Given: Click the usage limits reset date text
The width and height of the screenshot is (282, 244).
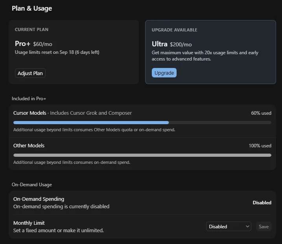Looking at the screenshot, I should [x=57, y=52].
